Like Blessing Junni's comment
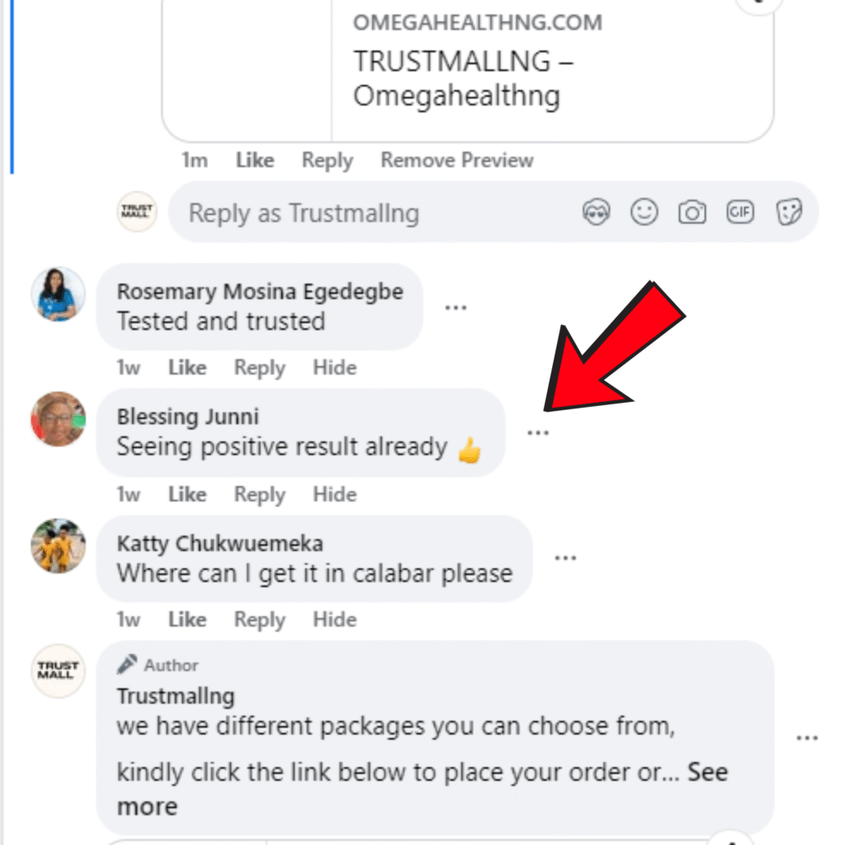Screen dimensions: 845x845 (187, 494)
